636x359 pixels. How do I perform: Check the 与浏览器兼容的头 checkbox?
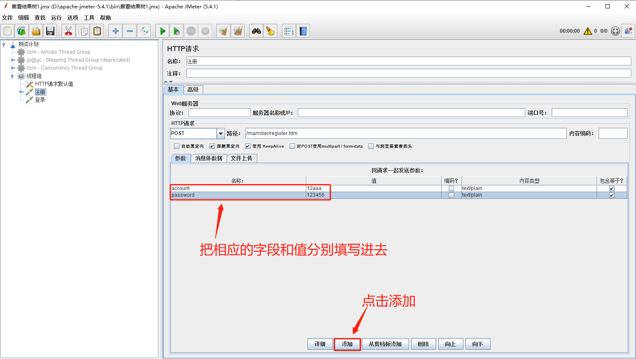click(x=371, y=146)
